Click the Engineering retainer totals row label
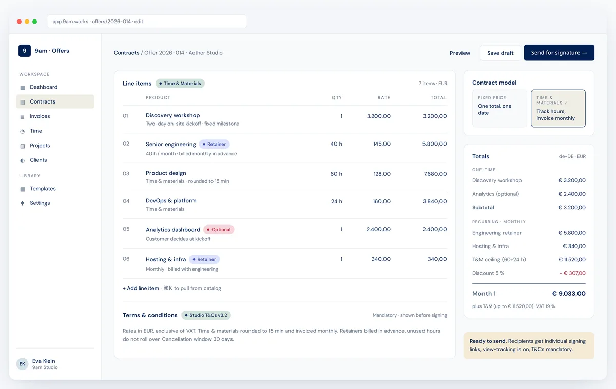The width and height of the screenshot is (616, 389). coord(497,233)
